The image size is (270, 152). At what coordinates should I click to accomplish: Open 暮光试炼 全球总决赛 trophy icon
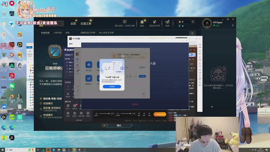click(125, 22)
